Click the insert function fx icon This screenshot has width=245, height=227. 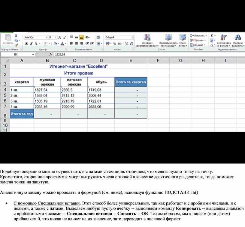pyautogui.click(x=51, y=55)
